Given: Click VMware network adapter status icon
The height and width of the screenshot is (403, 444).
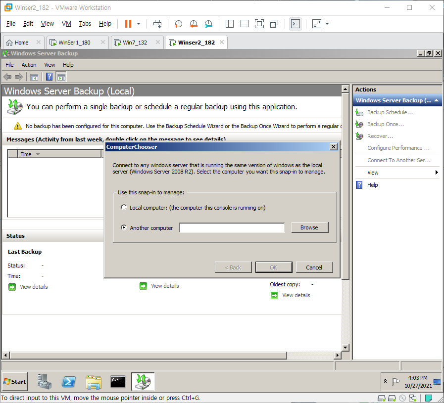Looking at the screenshot, I should tap(413, 398).
